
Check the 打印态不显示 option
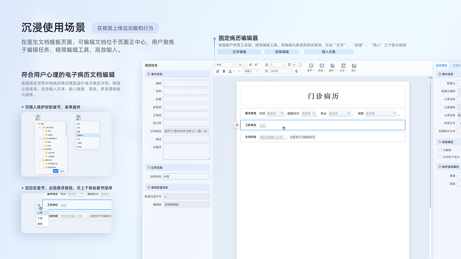click(440, 157)
